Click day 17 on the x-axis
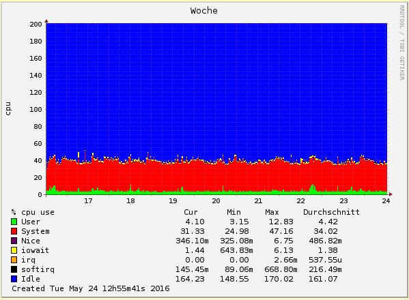Viewport: 409px width, 300px height. click(x=88, y=200)
